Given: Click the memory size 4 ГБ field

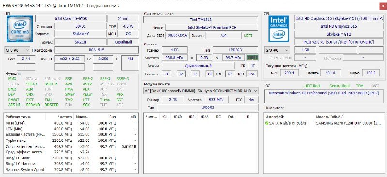Looking at the screenshot, I should (175, 50).
